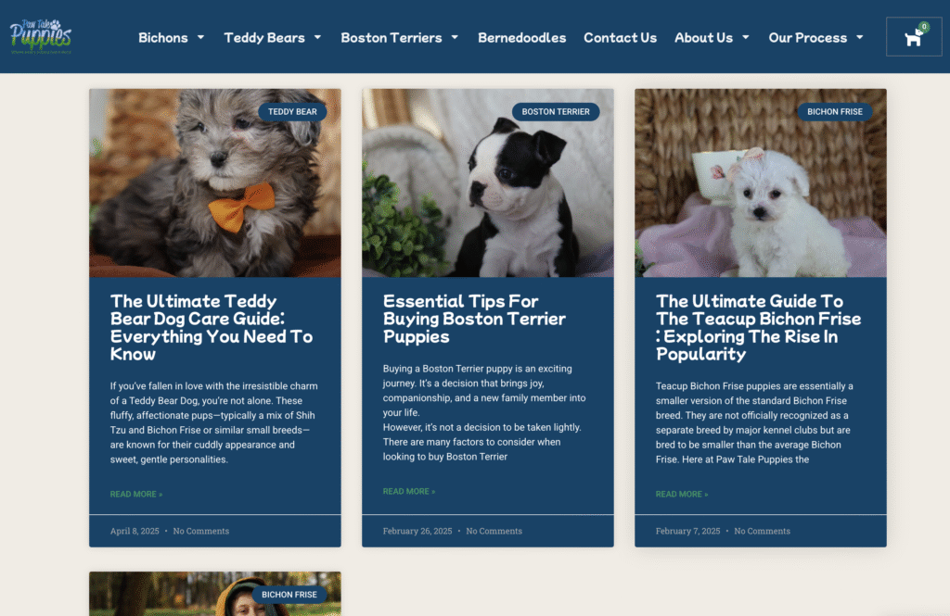
Task: Click the Paw Tale Puppies logo
Action: [41, 36]
